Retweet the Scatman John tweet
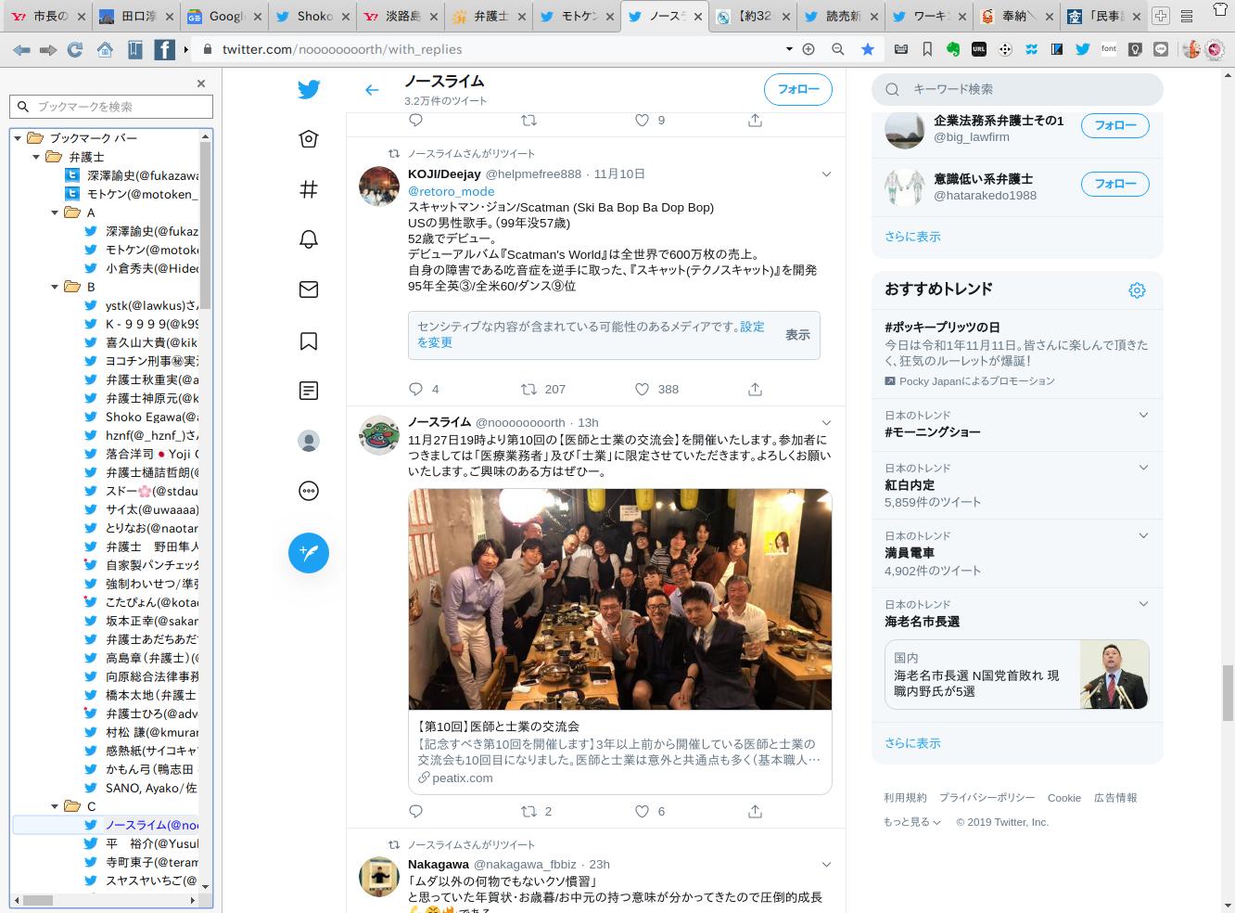This screenshot has width=1235, height=913. [x=528, y=390]
